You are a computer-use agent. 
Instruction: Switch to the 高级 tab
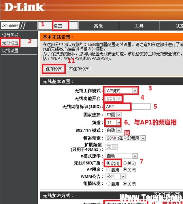coord(98,26)
